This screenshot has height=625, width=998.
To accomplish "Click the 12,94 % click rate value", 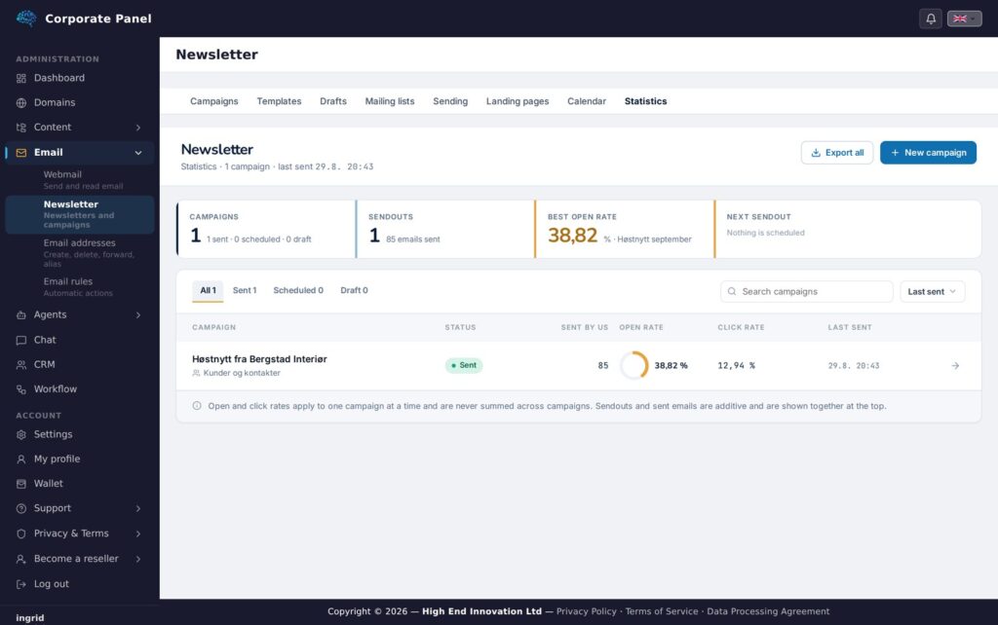I will (x=737, y=366).
